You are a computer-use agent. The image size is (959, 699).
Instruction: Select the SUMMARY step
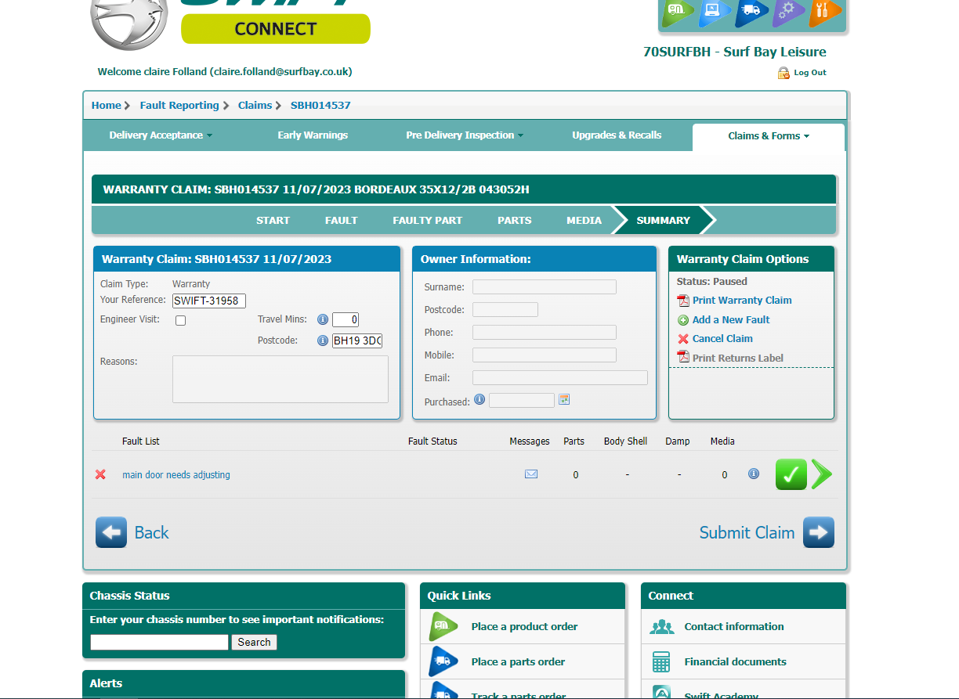664,220
